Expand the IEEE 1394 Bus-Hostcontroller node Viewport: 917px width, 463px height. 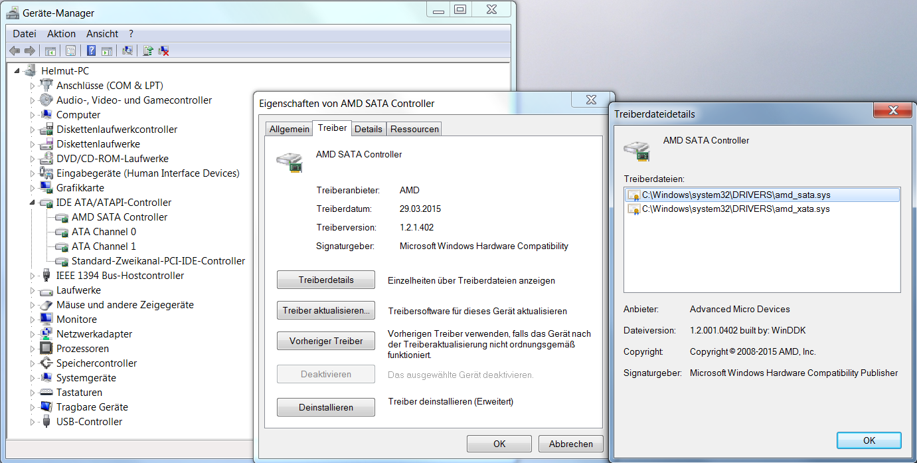(x=32, y=275)
